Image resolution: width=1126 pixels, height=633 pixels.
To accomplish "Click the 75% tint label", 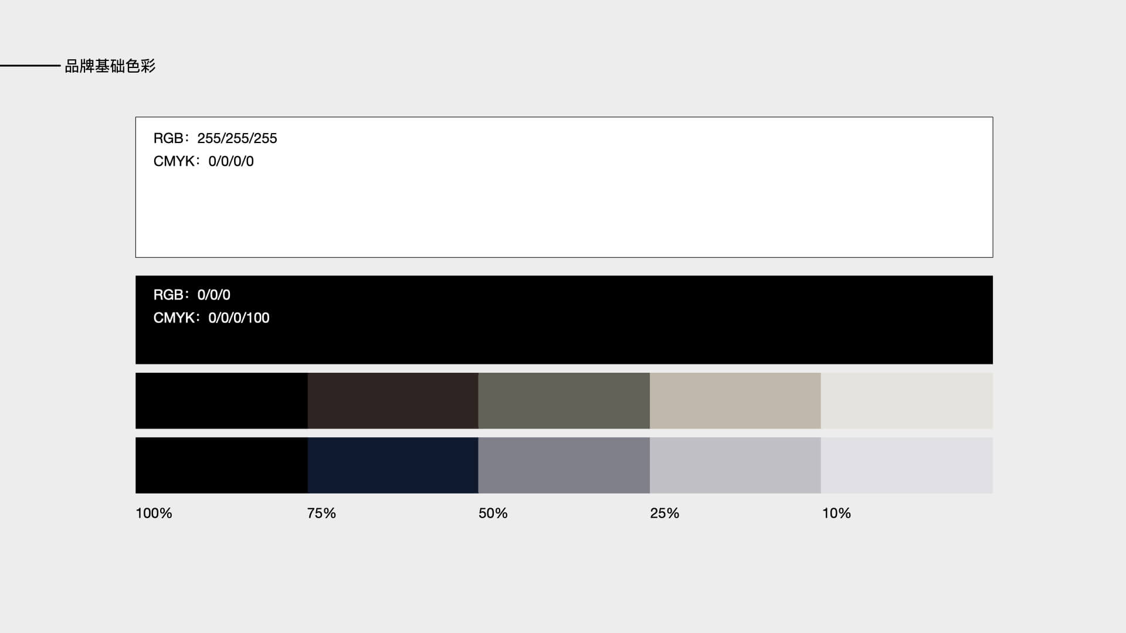I will point(321,513).
